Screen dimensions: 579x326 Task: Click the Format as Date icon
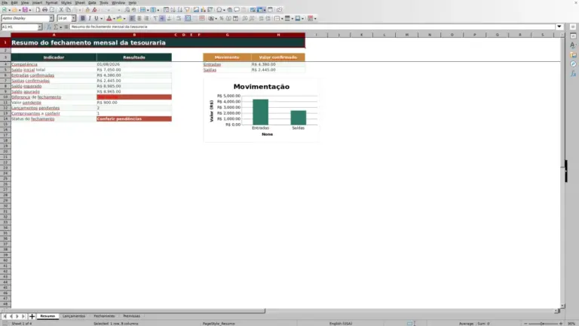coord(235,18)
